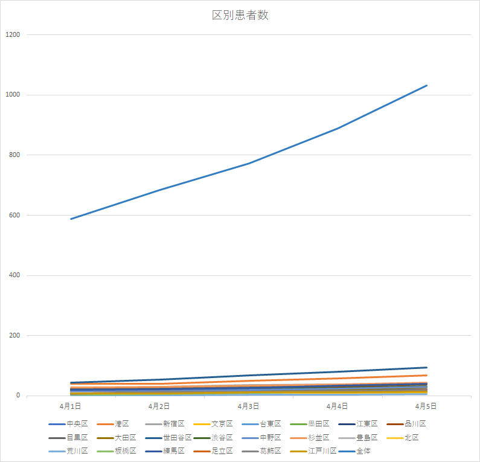Click the 全体 legend entry
Image resolution: width=480 pixels, height=462 pixels.
(355, 451)
